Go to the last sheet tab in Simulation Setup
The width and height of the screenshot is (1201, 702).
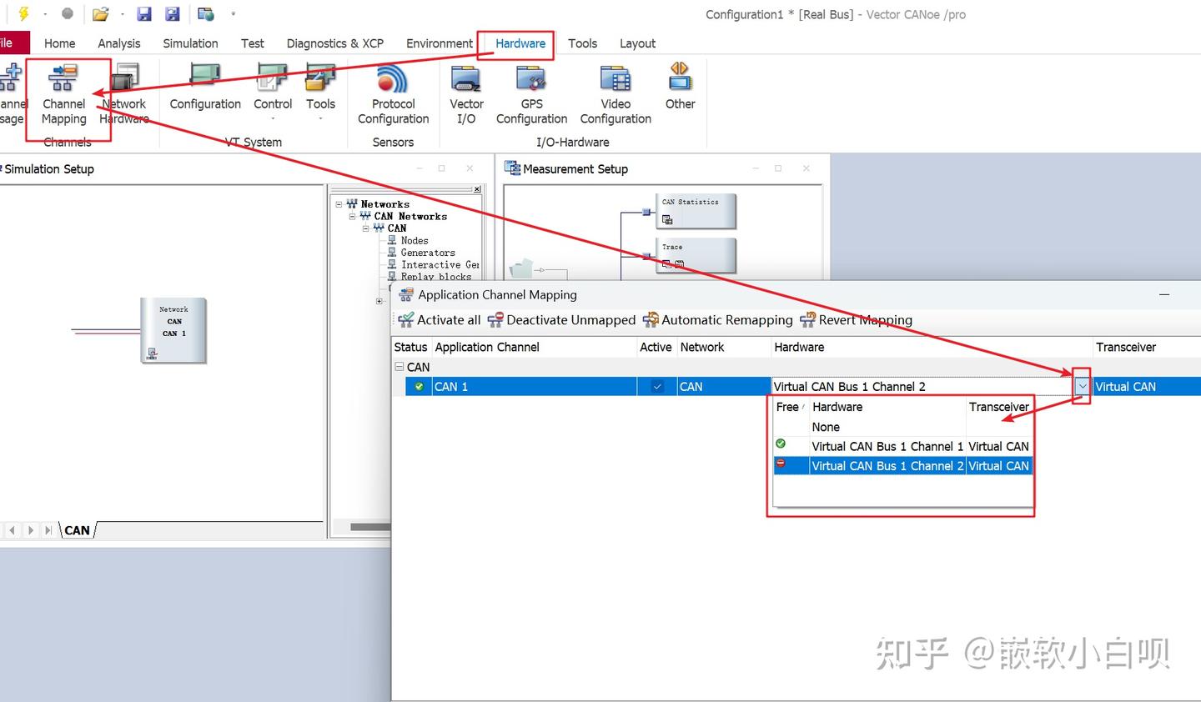click(x=48, y=530)
